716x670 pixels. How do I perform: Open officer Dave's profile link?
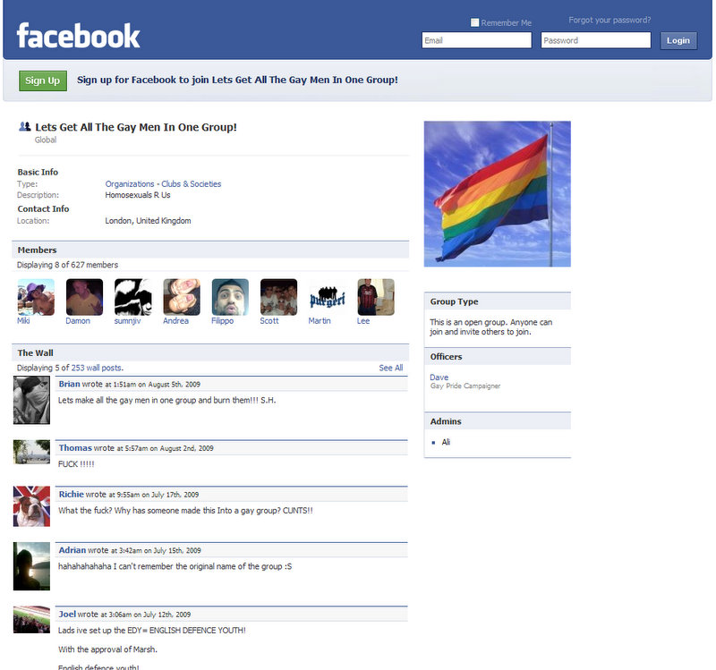coord(439,377)
